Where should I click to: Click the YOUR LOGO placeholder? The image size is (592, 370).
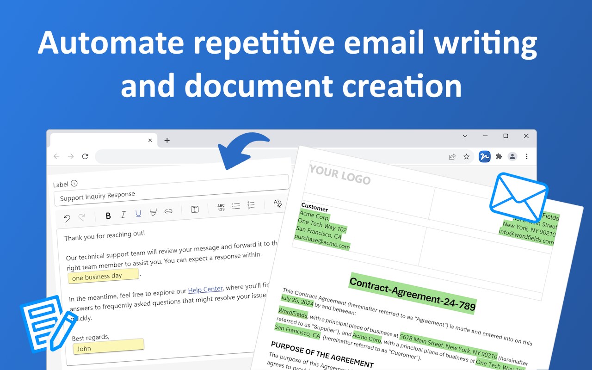[x=340, y=175]
